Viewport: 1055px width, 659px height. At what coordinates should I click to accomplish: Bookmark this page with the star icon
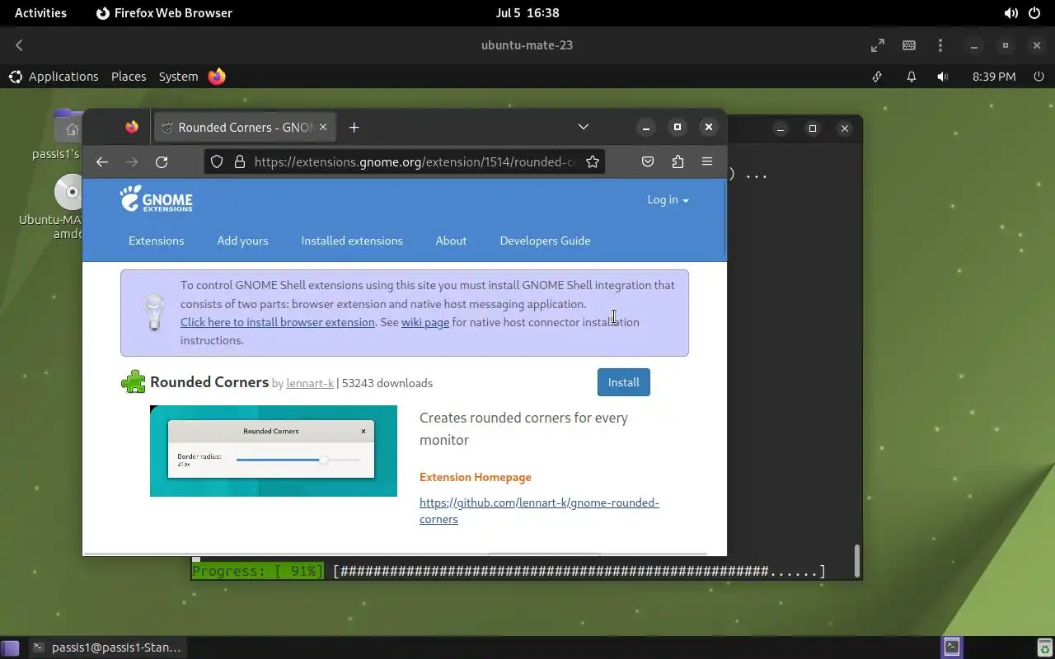click(x=593, y=161)
